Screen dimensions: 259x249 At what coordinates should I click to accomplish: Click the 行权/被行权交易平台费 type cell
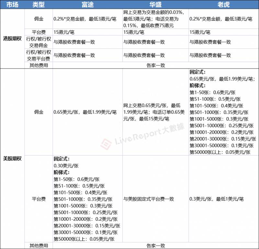pos(39,55)
